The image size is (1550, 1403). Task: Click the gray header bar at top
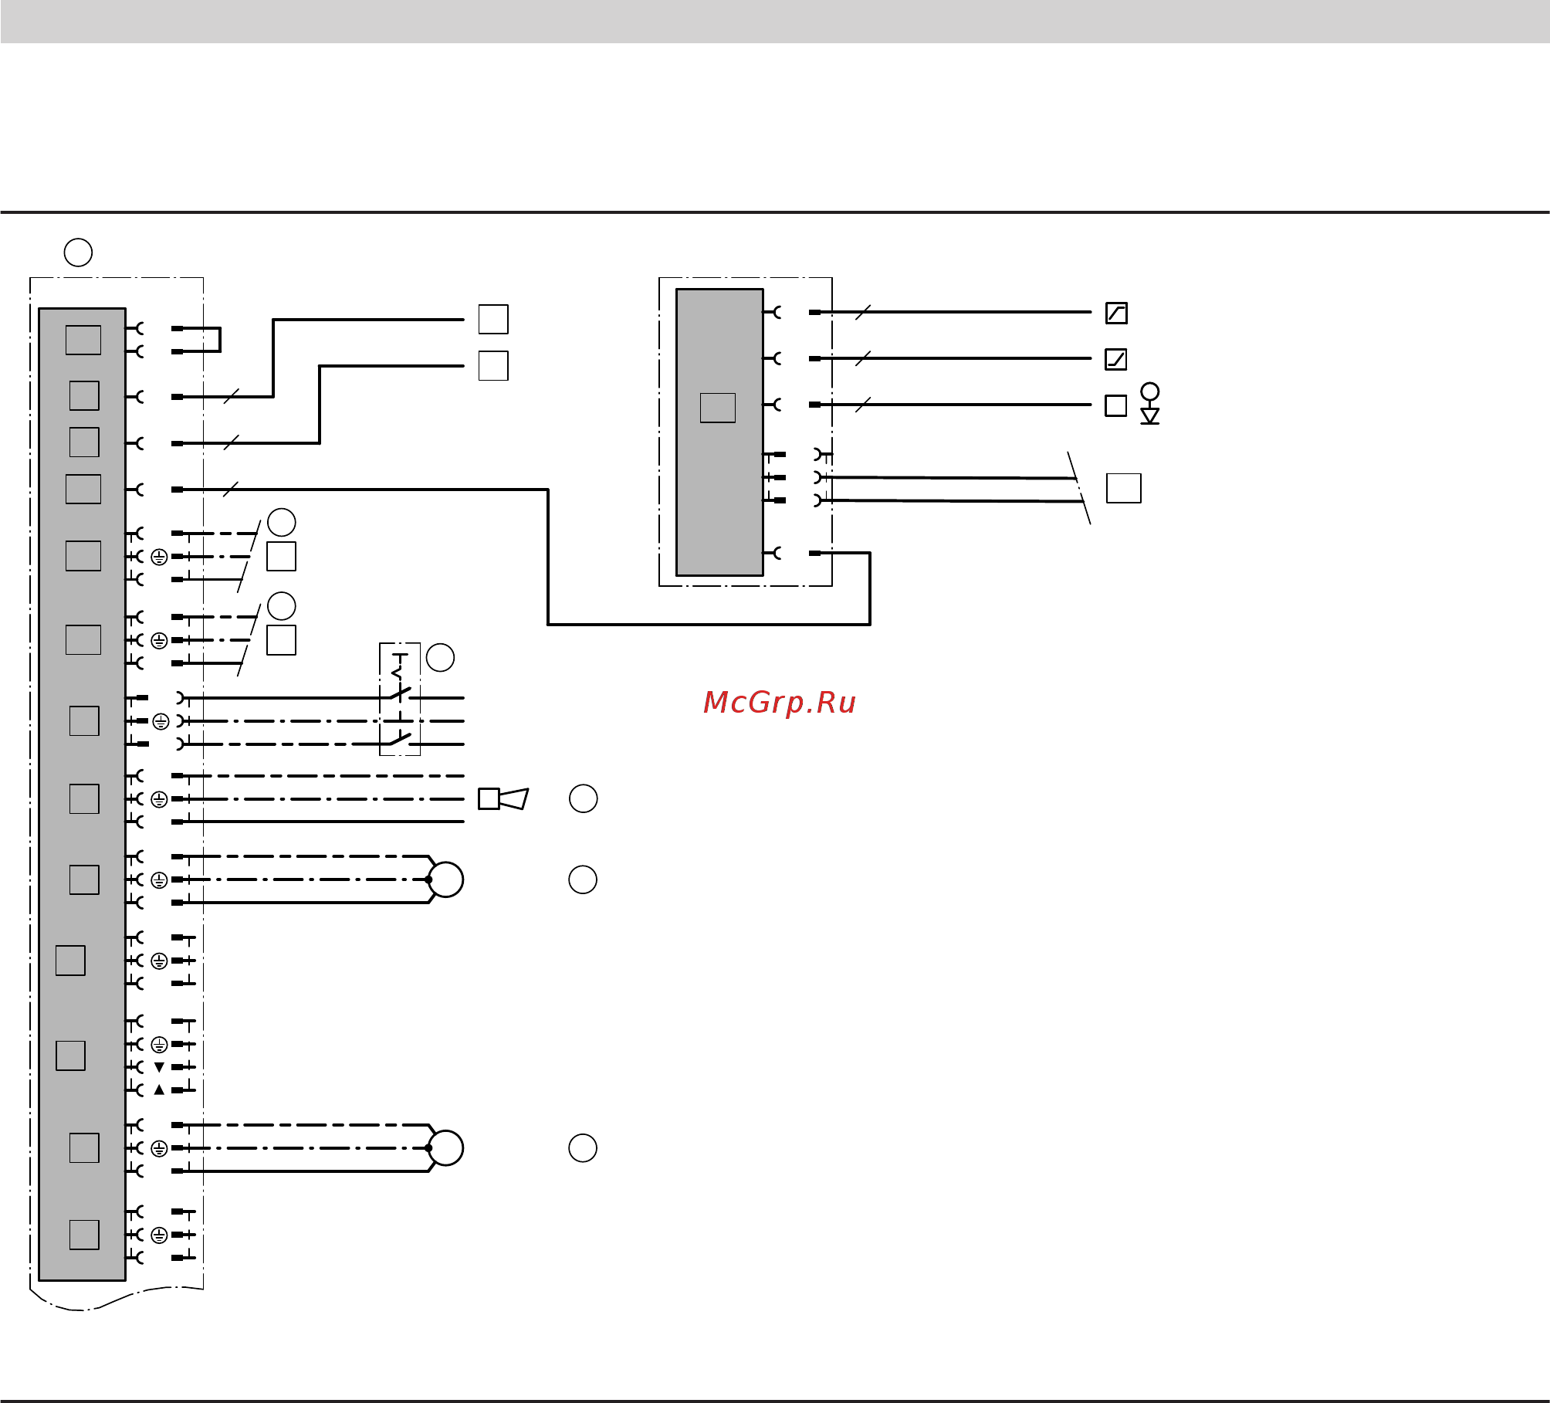pos(775,22)
